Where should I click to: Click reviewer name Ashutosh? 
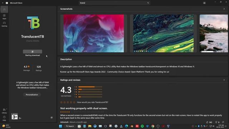(x=64, y=122)
